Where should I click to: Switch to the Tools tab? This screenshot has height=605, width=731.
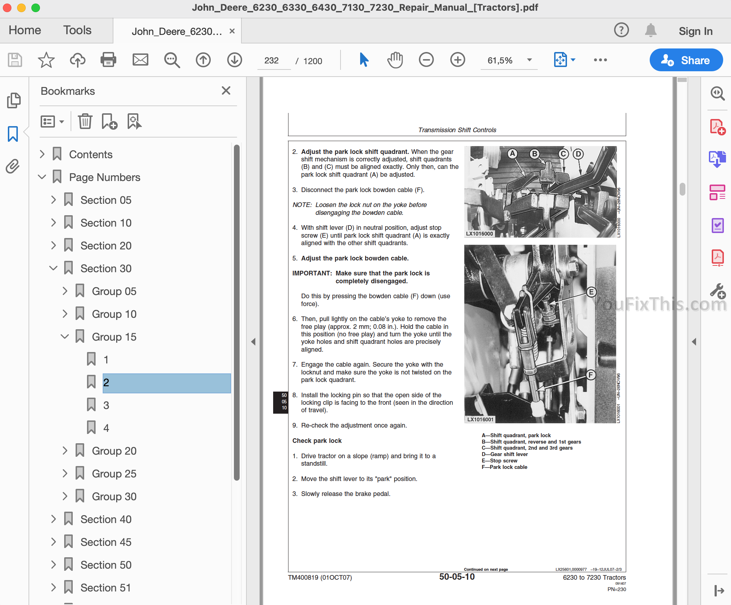point(77,30)
